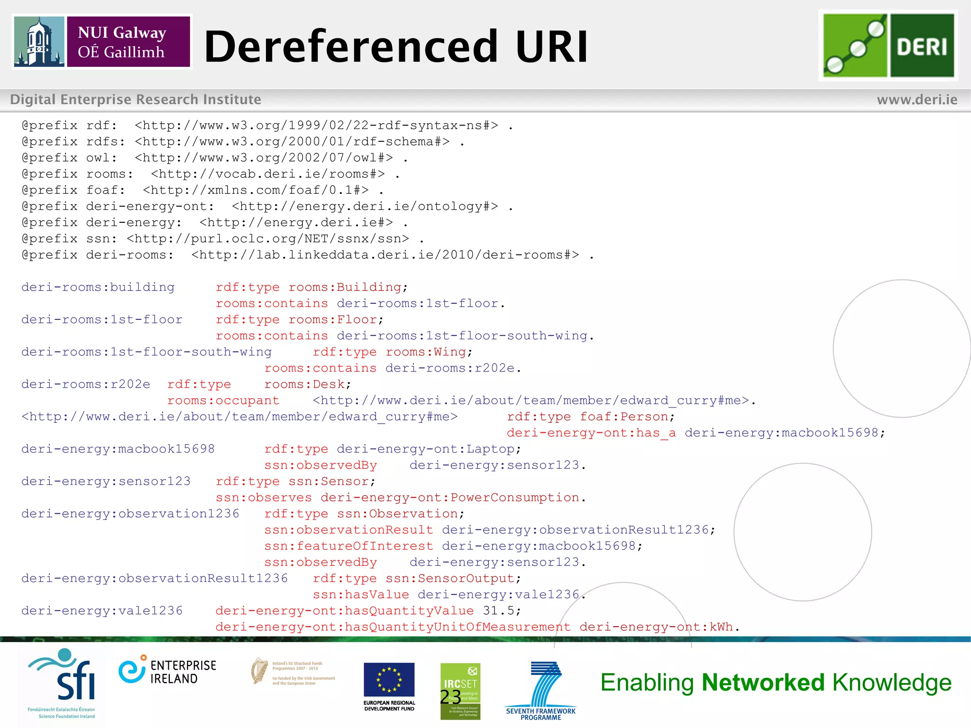Open the www.deri.ie link in header
971x728 pixels.
pos(917,100)
